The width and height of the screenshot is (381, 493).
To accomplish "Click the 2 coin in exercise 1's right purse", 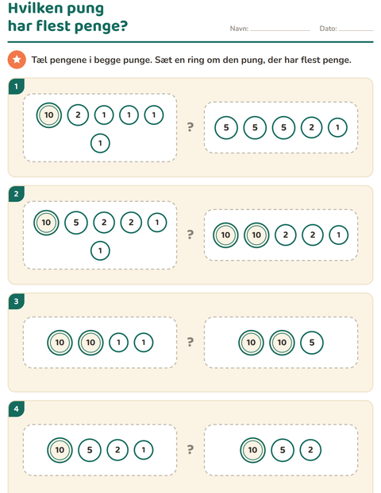I will pyautogui.click(x=311, y=127).
